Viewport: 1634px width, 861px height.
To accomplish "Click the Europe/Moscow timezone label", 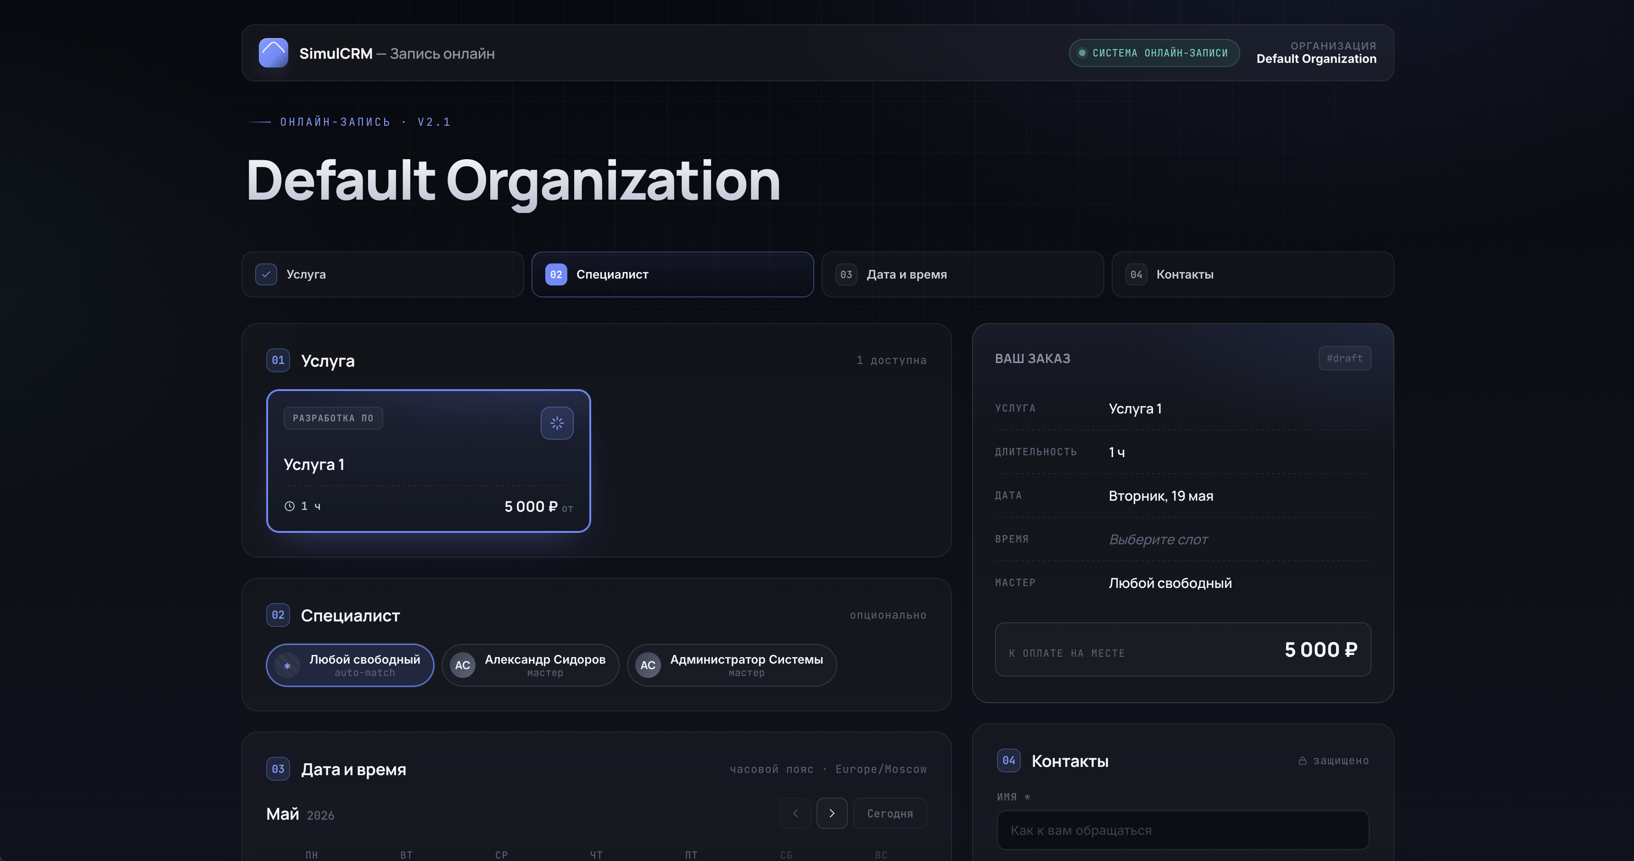I will (880, 769).
